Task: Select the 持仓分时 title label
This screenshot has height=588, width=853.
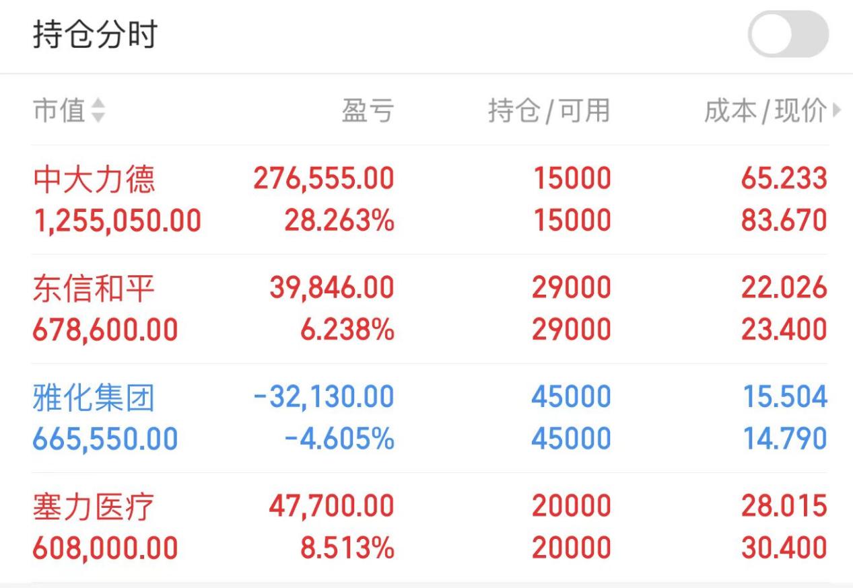Action: click(x=95, y=35)
